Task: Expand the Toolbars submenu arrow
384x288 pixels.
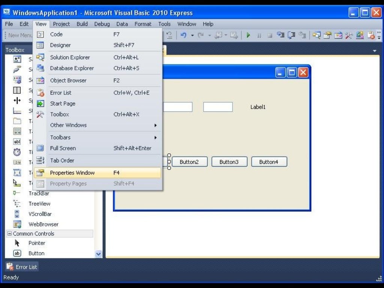Action: (x=155, y=137)
